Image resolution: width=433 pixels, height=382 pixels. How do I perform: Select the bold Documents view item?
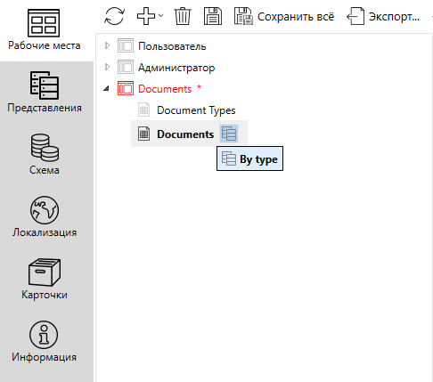[x=185, y=134]
